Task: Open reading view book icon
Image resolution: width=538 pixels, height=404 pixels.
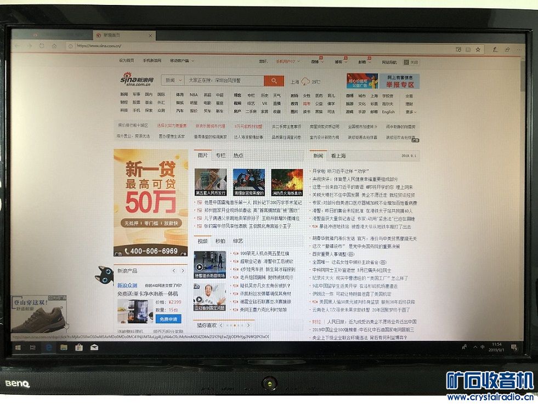Action: 468,50
